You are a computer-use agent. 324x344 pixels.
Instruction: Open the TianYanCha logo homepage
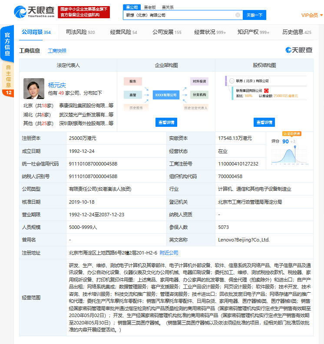pos(34,12)
